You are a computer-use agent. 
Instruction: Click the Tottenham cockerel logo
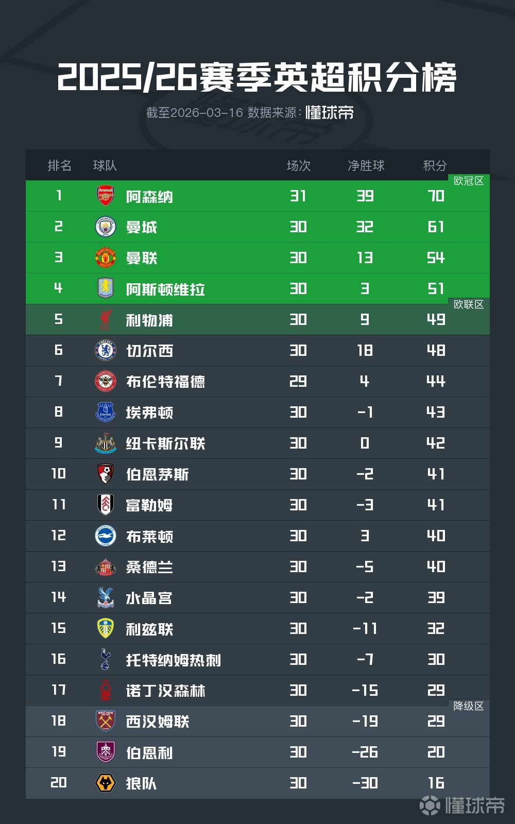tap(106, 660)
